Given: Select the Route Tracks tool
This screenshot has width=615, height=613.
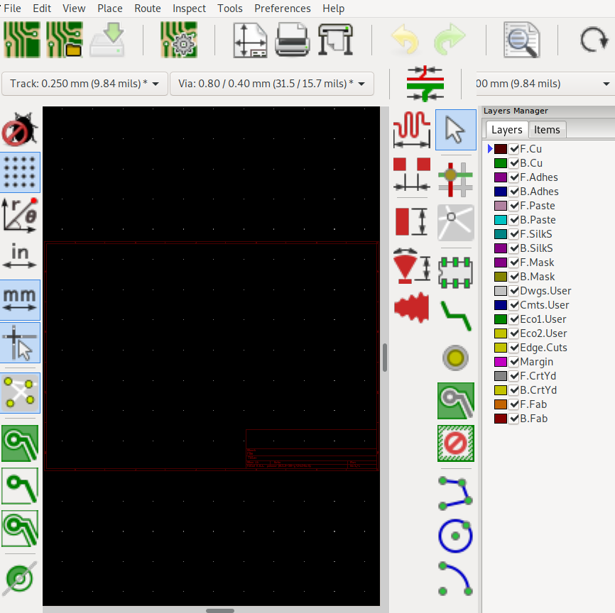Looking at the screenshot, I should point(455,314).
